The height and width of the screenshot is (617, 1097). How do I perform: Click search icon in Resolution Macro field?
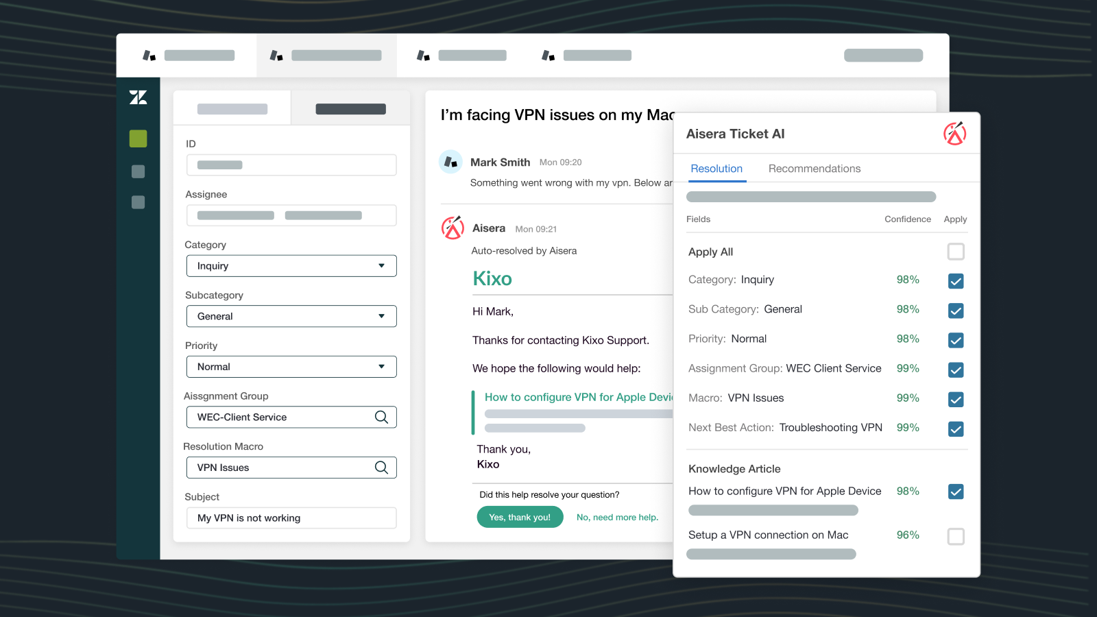pos(381,468)
